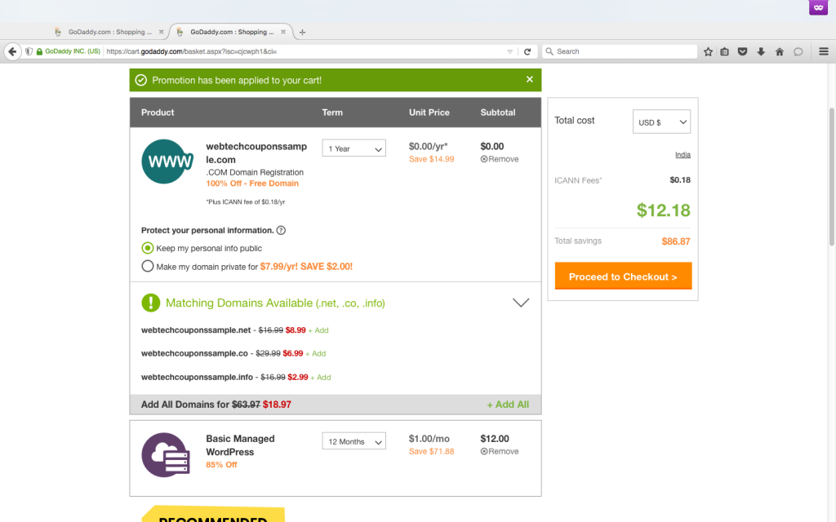The image size is (836, 522).
Task: Reload the page with the refresh icon
Action: point(527,51)
